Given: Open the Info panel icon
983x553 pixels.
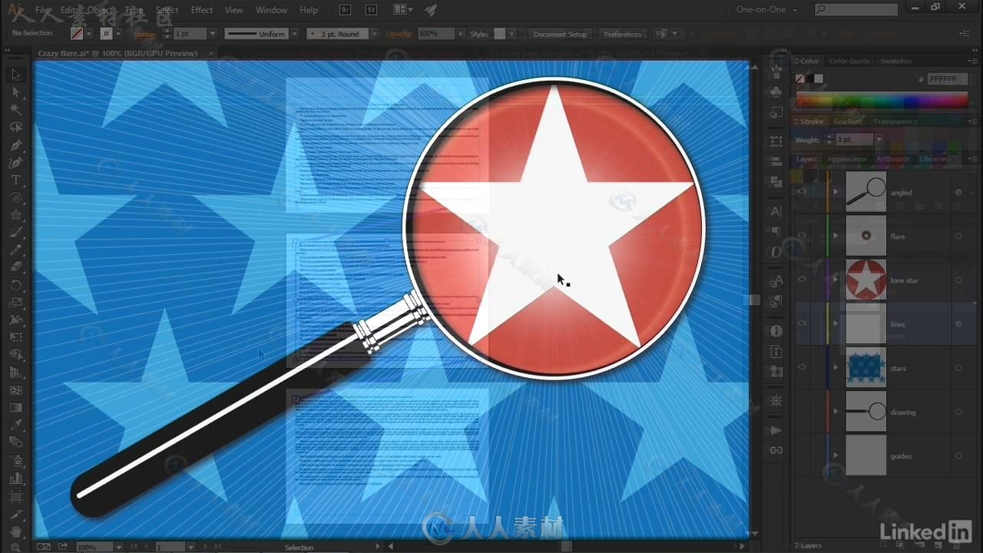Looking at the screenshot, I should tap(776, 331).
